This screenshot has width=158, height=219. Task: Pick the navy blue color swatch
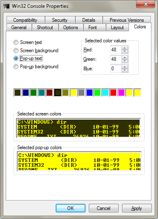click(x=26, y=92)
